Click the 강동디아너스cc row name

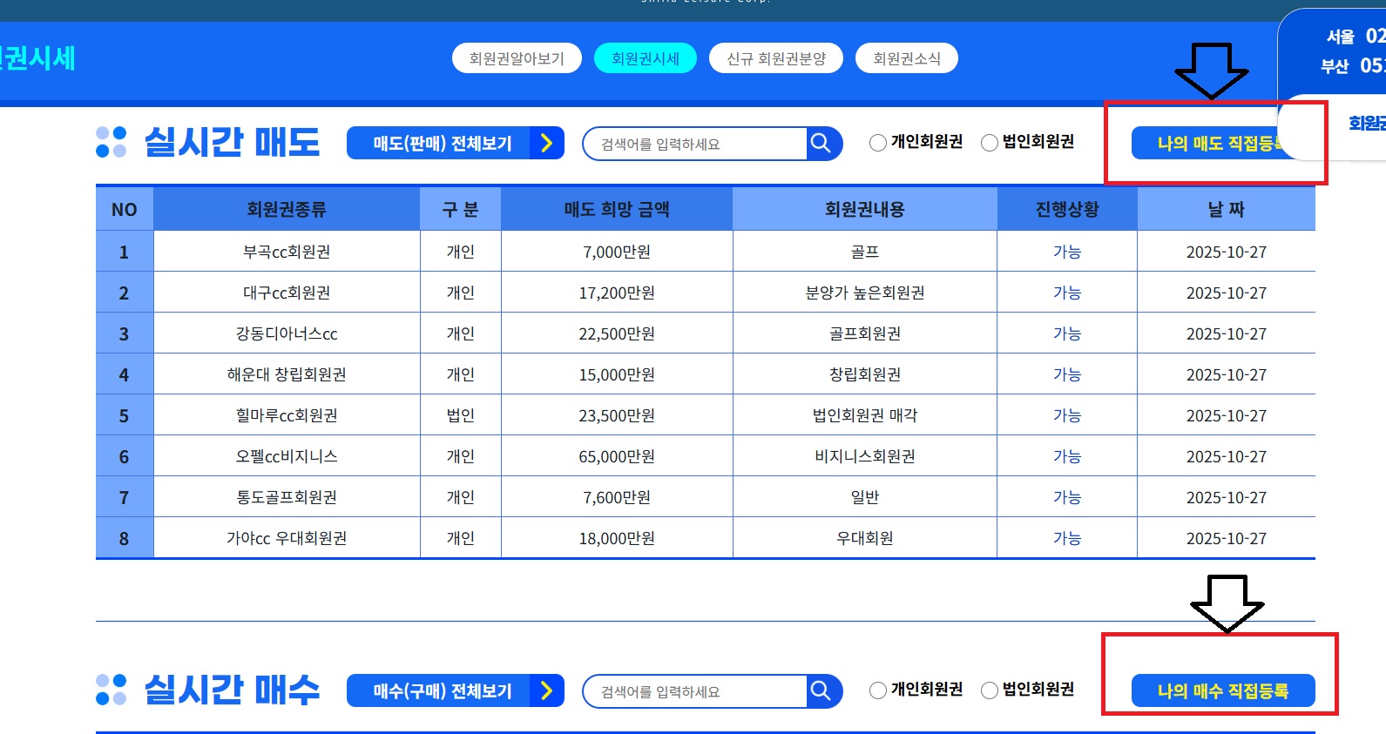(x=287, y=333)
